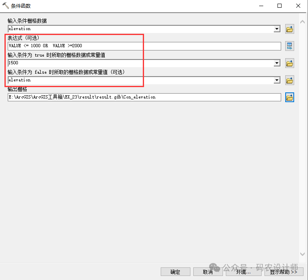Click the hammer tool icon in title bar
Viewport: 308px width, 280px height.
click(6, 6)
